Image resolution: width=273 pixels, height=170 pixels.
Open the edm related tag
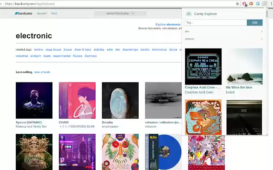pos(110,50)
